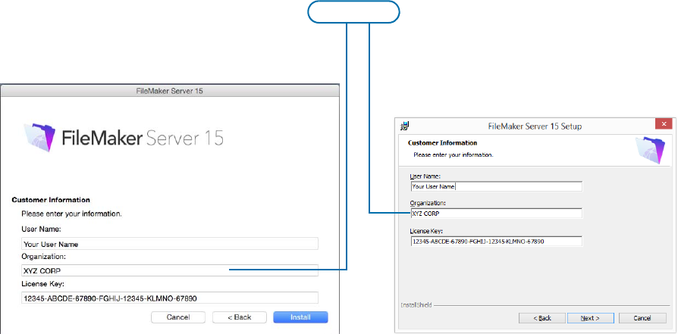Click 'Next >' in the Windows Setup dialog
This screenshot has height=334, width=678.
coord(590,318)
